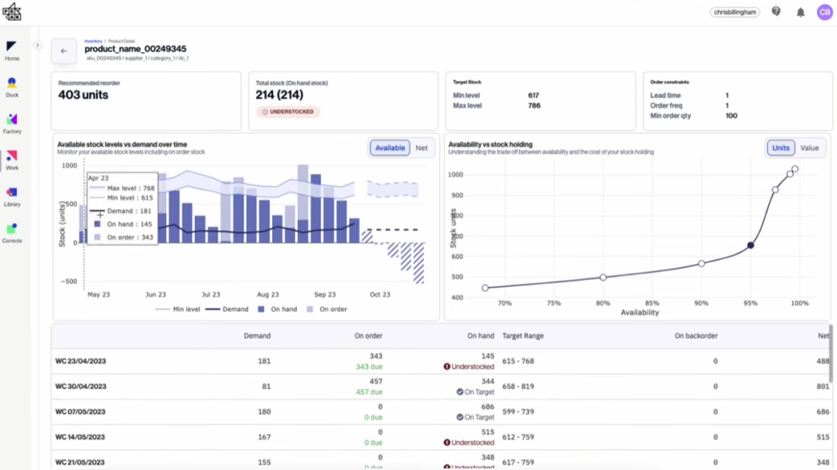Open the Dock sidebar icon
Screen dimensions: 837x470
[11, 84]
